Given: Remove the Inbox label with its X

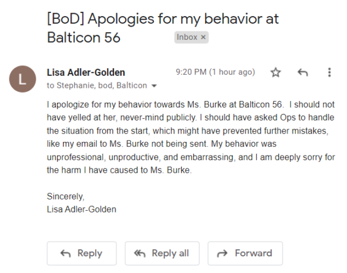Looking at the screenshot, I should point(203,37).
